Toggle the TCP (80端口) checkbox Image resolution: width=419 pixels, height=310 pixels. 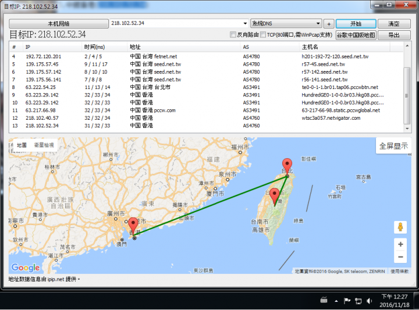tap(263, 35)
